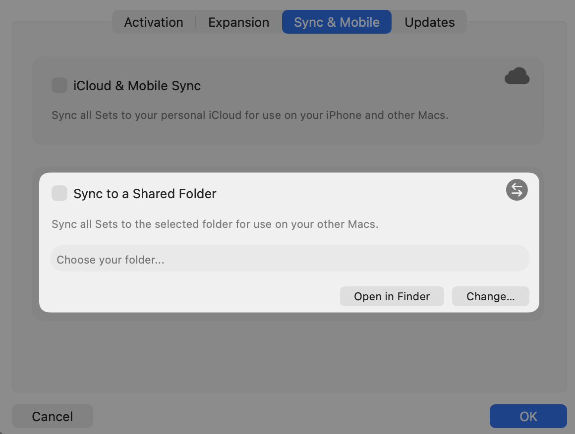
Task: Confirm settings with the OK button
Action: [528, 416]
